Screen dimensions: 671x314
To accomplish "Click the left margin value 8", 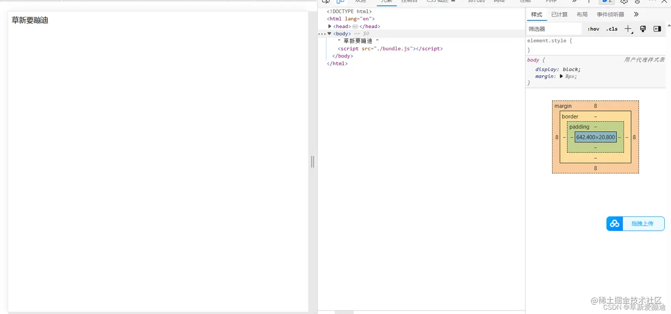I will coord(557,137).
